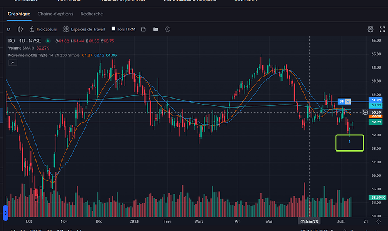Image resolution: width=388 pixels, height=231 pixels.
Task: Open the candlestick chart style selector
Action: [x=20, y=29]
